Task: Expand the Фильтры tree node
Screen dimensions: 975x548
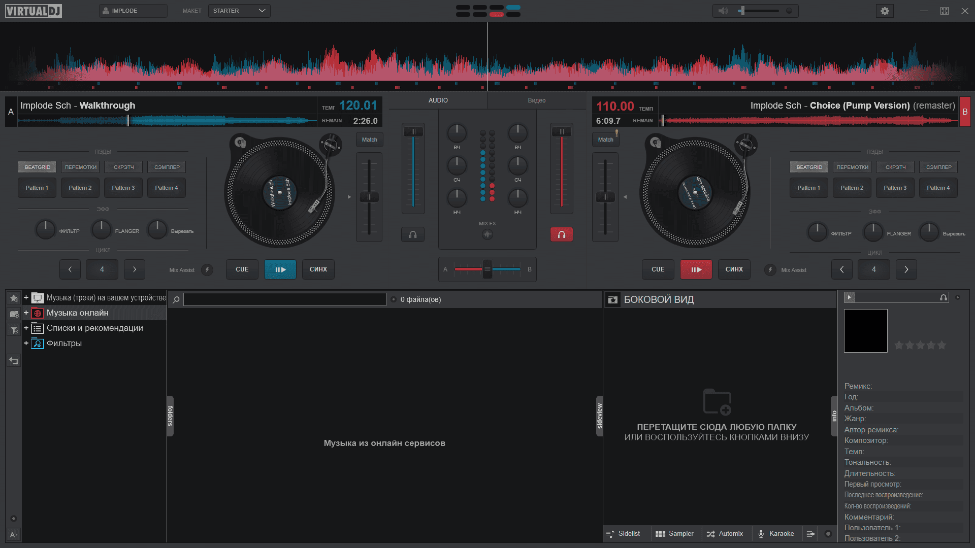Action: [x=26, y=344]
